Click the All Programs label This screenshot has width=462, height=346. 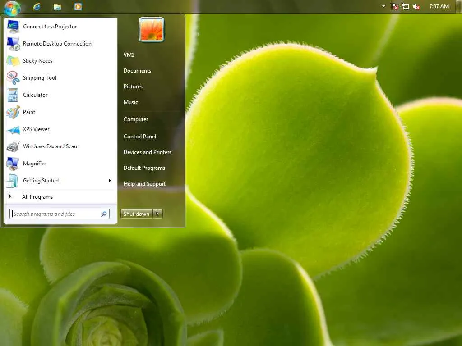37,196
